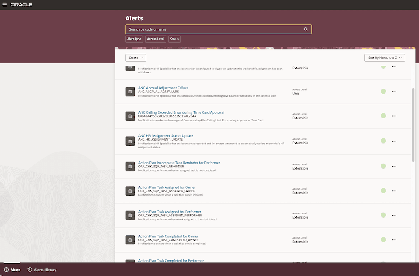Click the User access level value
Screen dimensions: 419x276
tap(296, 94)
